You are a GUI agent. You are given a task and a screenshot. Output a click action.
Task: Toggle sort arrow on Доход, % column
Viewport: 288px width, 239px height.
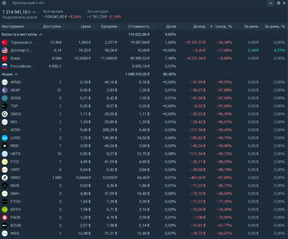coord(211,27)
